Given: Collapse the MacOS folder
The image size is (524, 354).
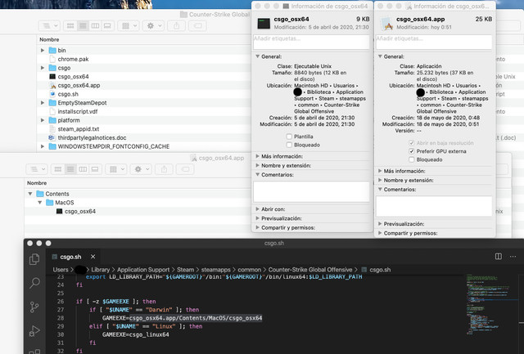Looking at the screenshot, I should pyautogui.click(x=40, y=203).
